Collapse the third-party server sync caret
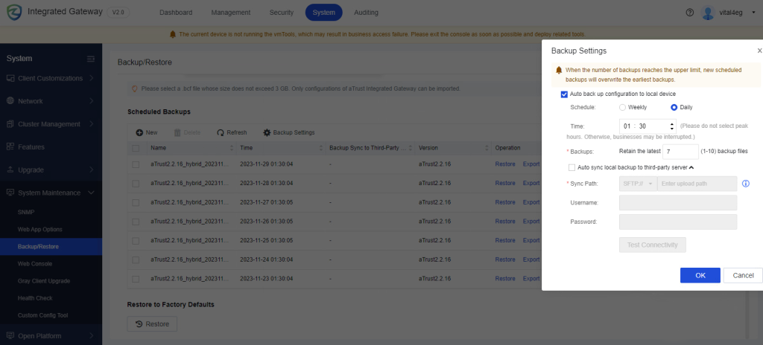Screen dimensions: 763x345 click(x=691, y=167)
